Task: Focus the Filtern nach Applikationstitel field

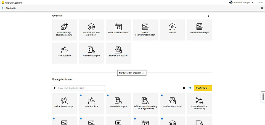Action: tap(78, 88)
